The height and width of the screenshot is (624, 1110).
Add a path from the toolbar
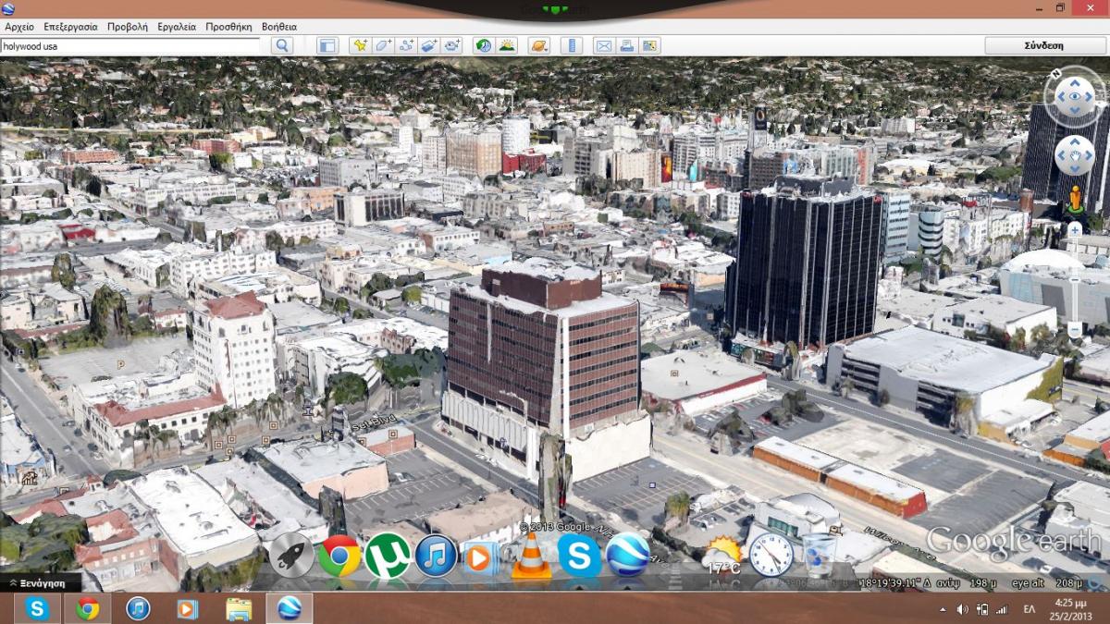405,45
